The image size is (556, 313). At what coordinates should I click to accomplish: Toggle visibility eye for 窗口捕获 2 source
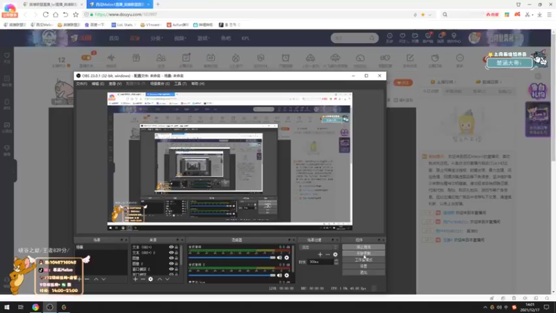coord(171,269)
